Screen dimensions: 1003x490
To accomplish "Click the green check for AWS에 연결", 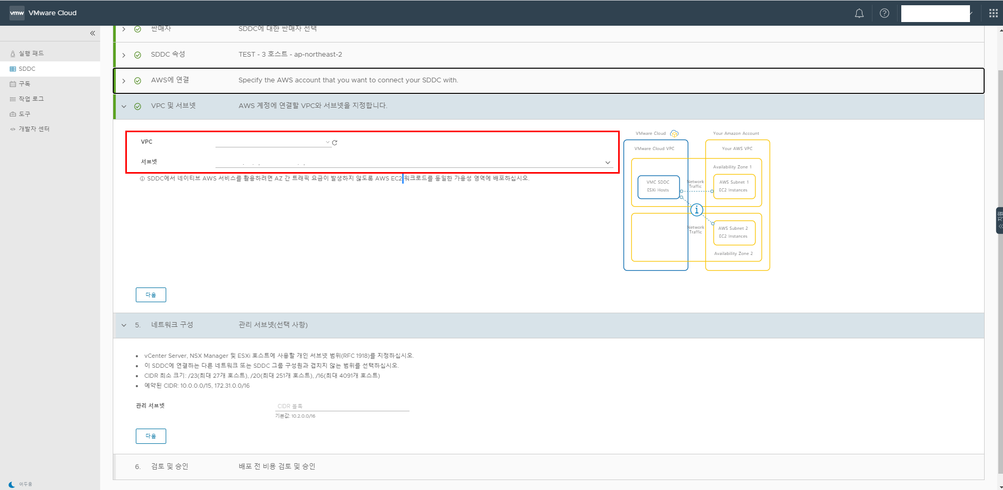I will [137, 81].
